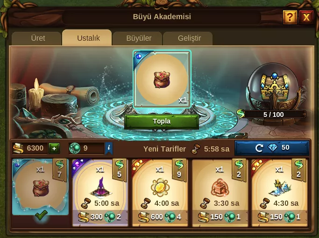The image size is (319, 238).
Task: Click the 5 / 100 progress bar
Action: coord(273,115)
